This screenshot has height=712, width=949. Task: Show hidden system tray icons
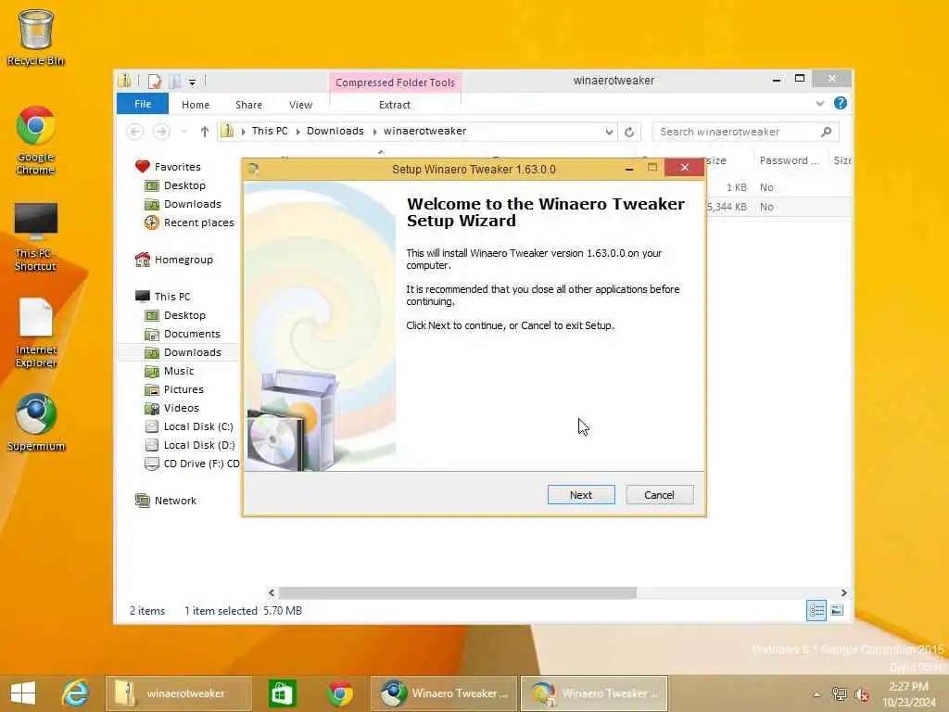click(817, 694)
